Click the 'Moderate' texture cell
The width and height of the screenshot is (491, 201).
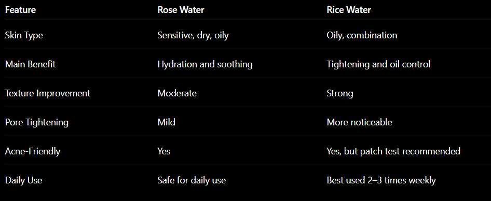(x=177, y=93)
